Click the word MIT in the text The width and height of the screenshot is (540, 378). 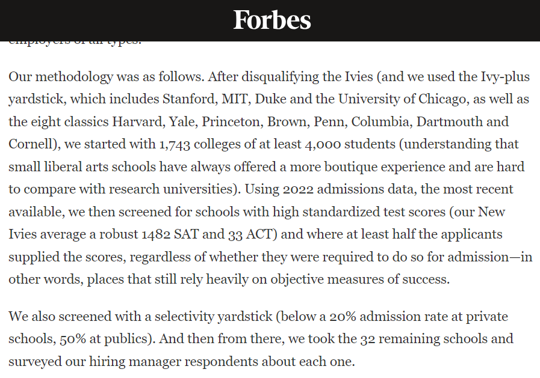[x=236, y=99]
